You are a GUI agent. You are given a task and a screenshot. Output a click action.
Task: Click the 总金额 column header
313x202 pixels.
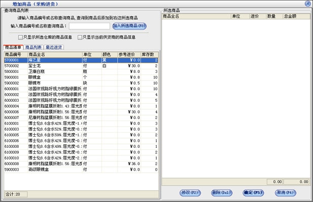pos(296,16)
